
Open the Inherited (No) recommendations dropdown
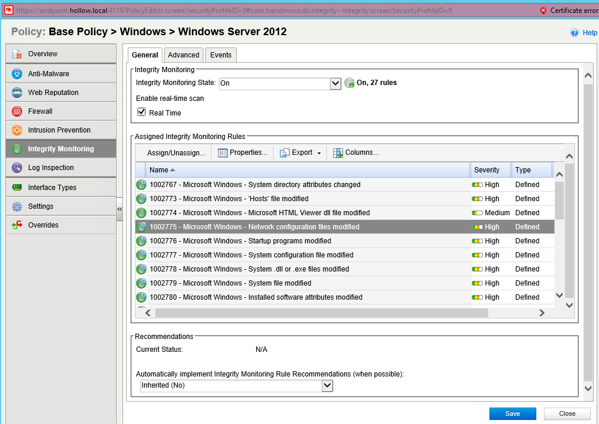(327, 385)
